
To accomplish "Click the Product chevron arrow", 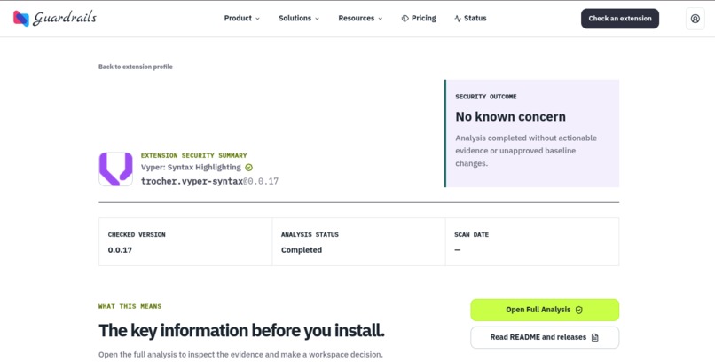I will [x=257, y=19].
